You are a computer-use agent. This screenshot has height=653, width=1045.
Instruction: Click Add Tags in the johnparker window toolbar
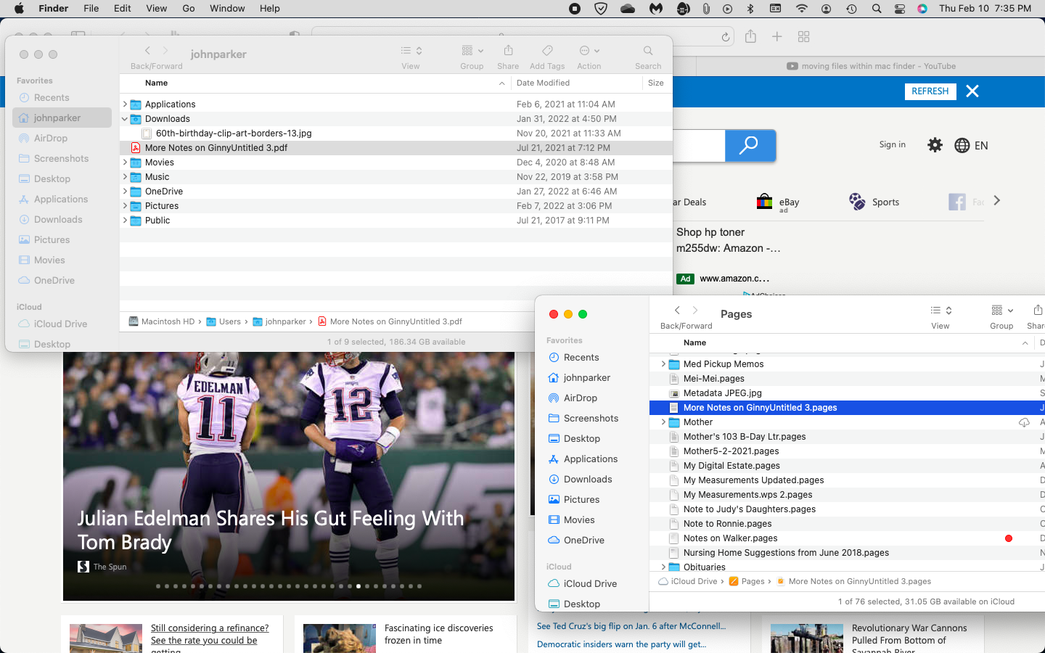(547, 51)
